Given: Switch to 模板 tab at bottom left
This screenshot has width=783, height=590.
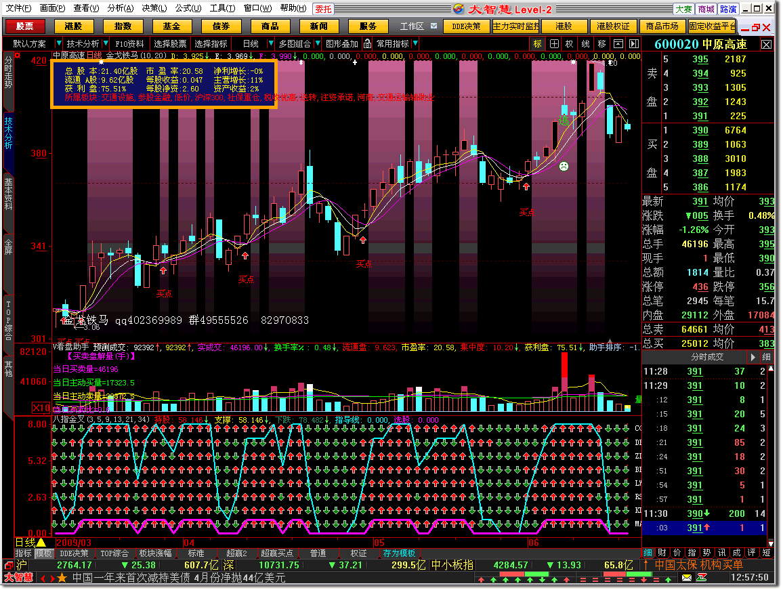Looking at the screenshot, I should pos(43,553).
